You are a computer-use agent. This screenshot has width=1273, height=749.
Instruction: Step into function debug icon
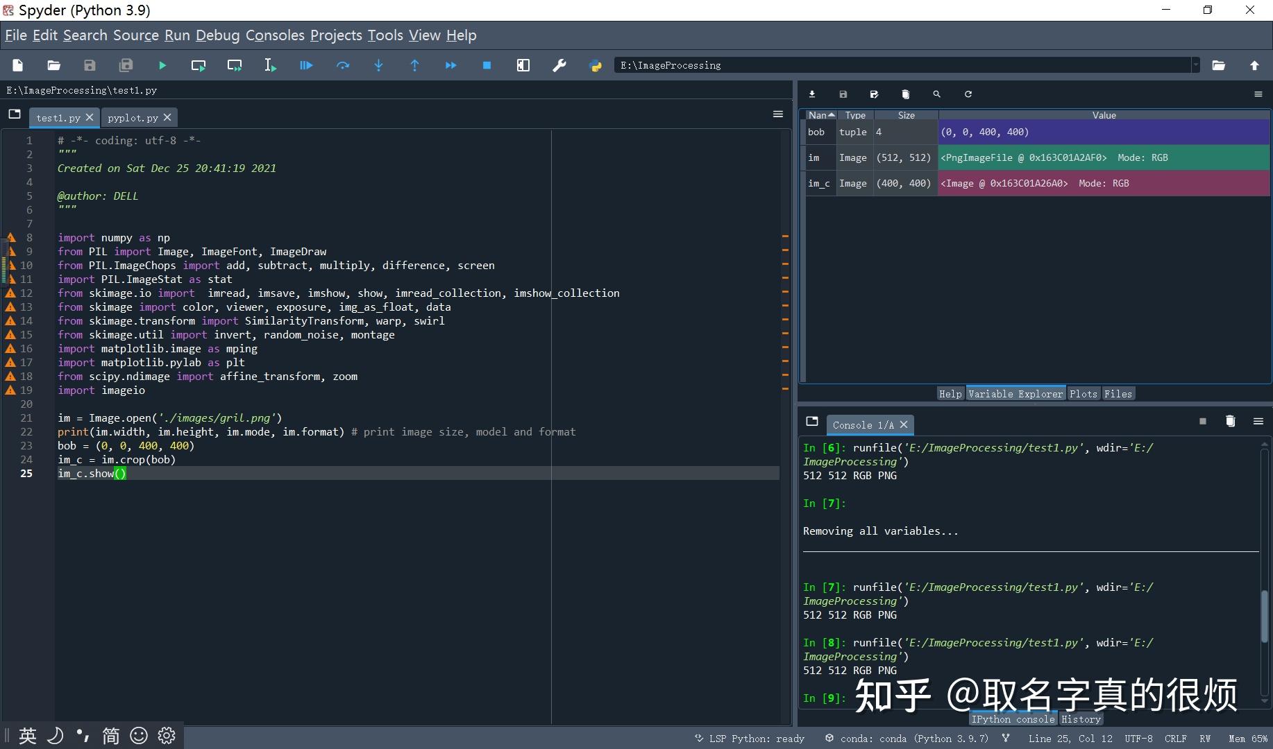pyautogui.click(x=378, y=65)
